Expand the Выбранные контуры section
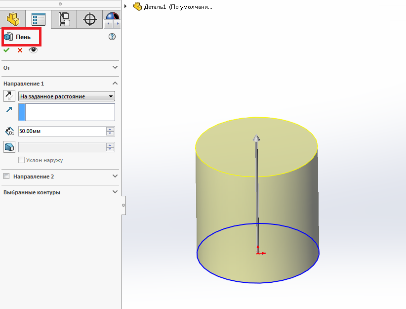Screen dimensions: 406x309 click(x=115, y=192)
